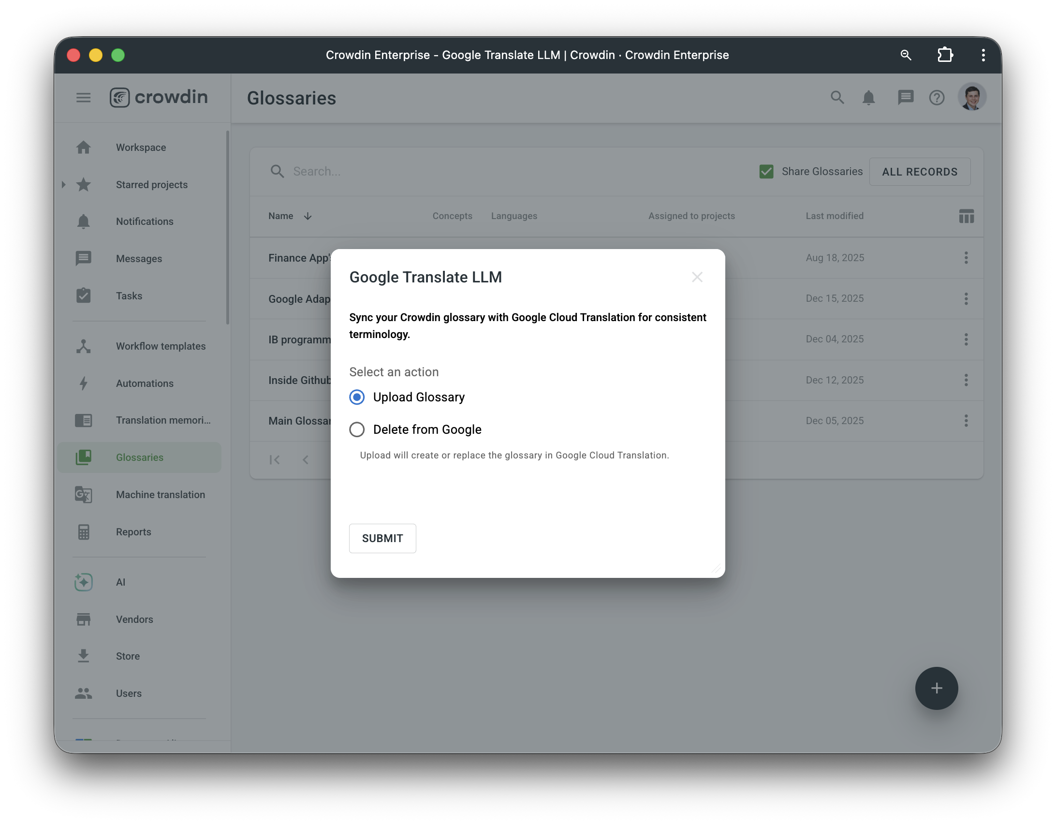This screenshot has width=1056, height=825.
Task: Open the Inside Github glossary row
Action: pyautogui.click(x=299, y=381)
